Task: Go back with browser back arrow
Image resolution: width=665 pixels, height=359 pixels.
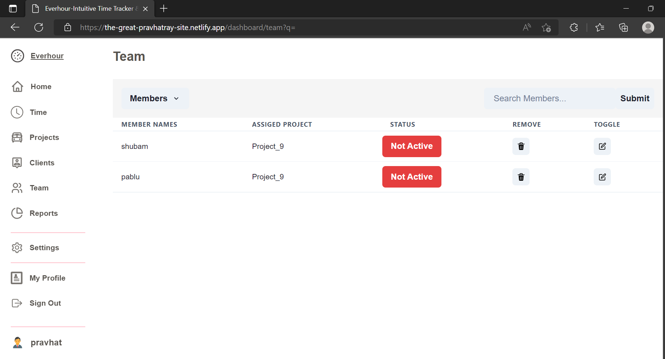Action: coord(15,28)
